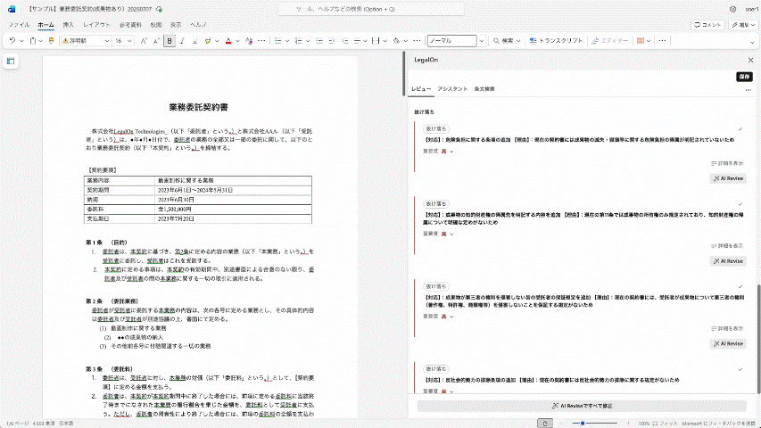Adjust the zoom slider in status bar
761x428 pixels.
tap(583, 424)
